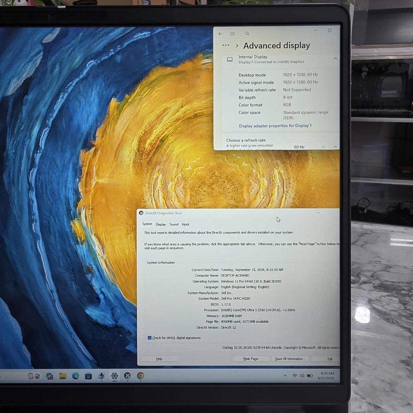Image resolution: width=413 pixels, height=413 pixels.
Task: Click Save All Information button
Action: coord(290,359)
